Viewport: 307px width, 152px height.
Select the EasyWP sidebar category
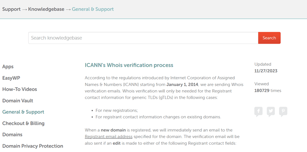point(11,78)
